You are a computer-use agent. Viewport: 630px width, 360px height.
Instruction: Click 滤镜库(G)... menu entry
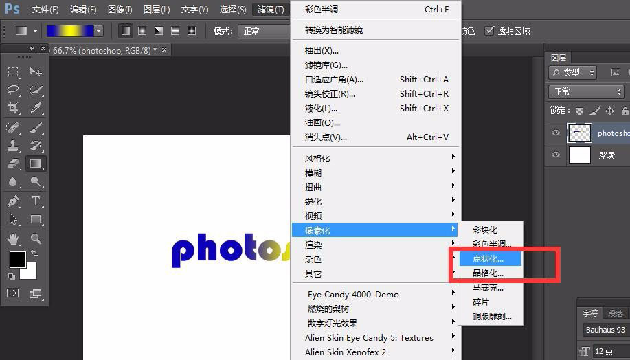tap(375, 65)
